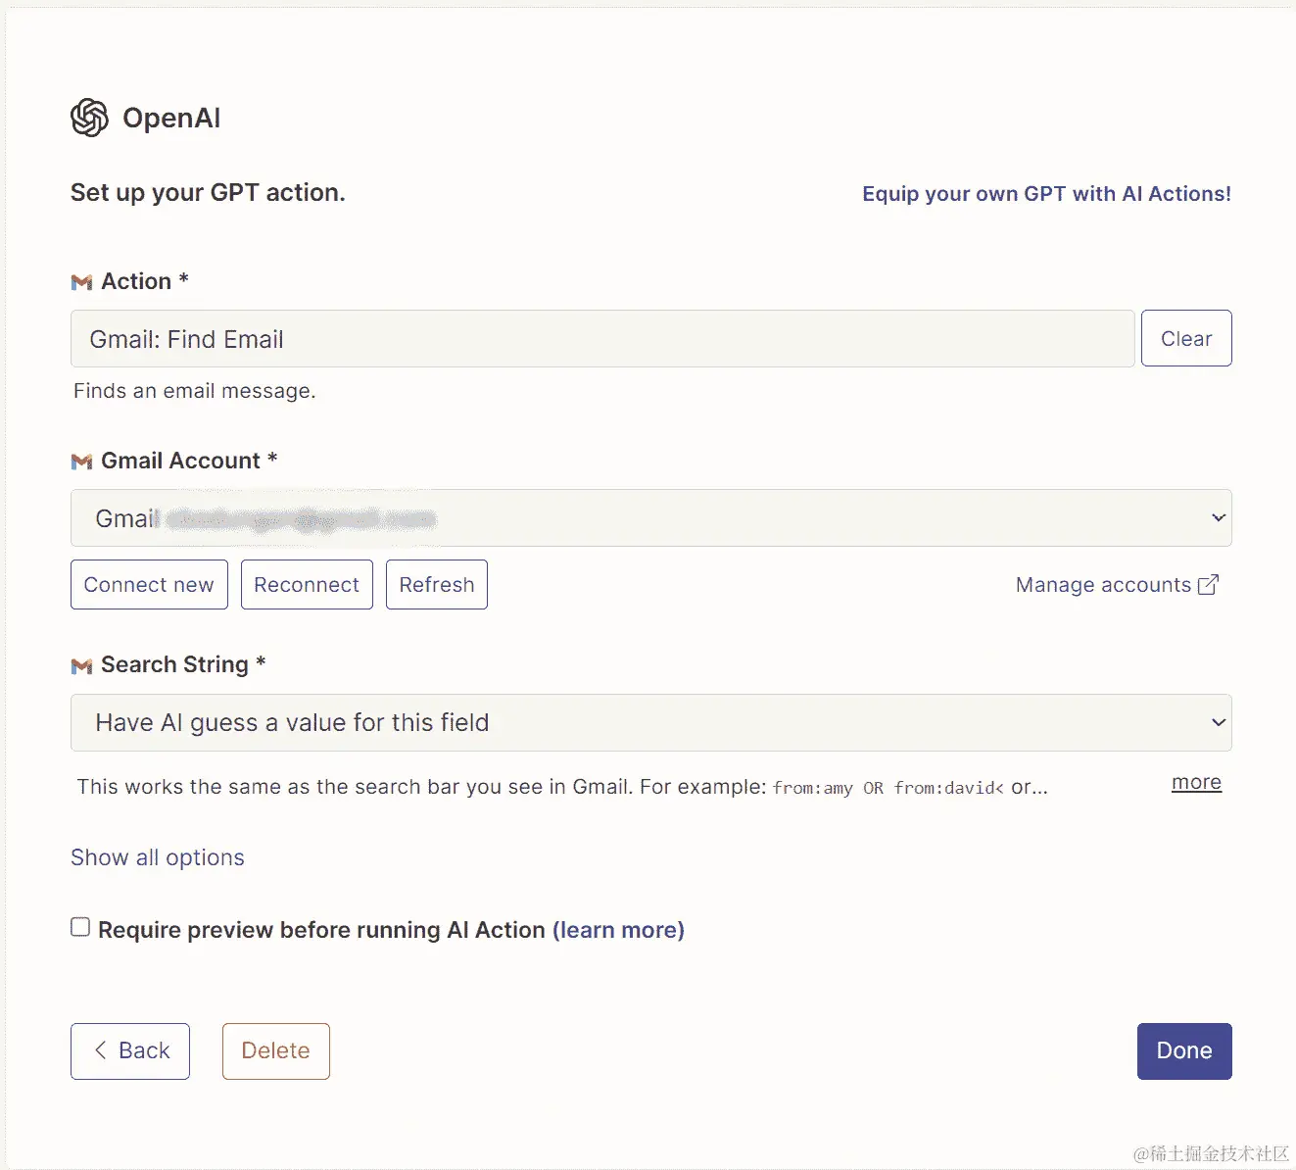Refresh the connected Gmail accounts
The height and width of the screenshot is (1170, 1296).
click(436, 584)
